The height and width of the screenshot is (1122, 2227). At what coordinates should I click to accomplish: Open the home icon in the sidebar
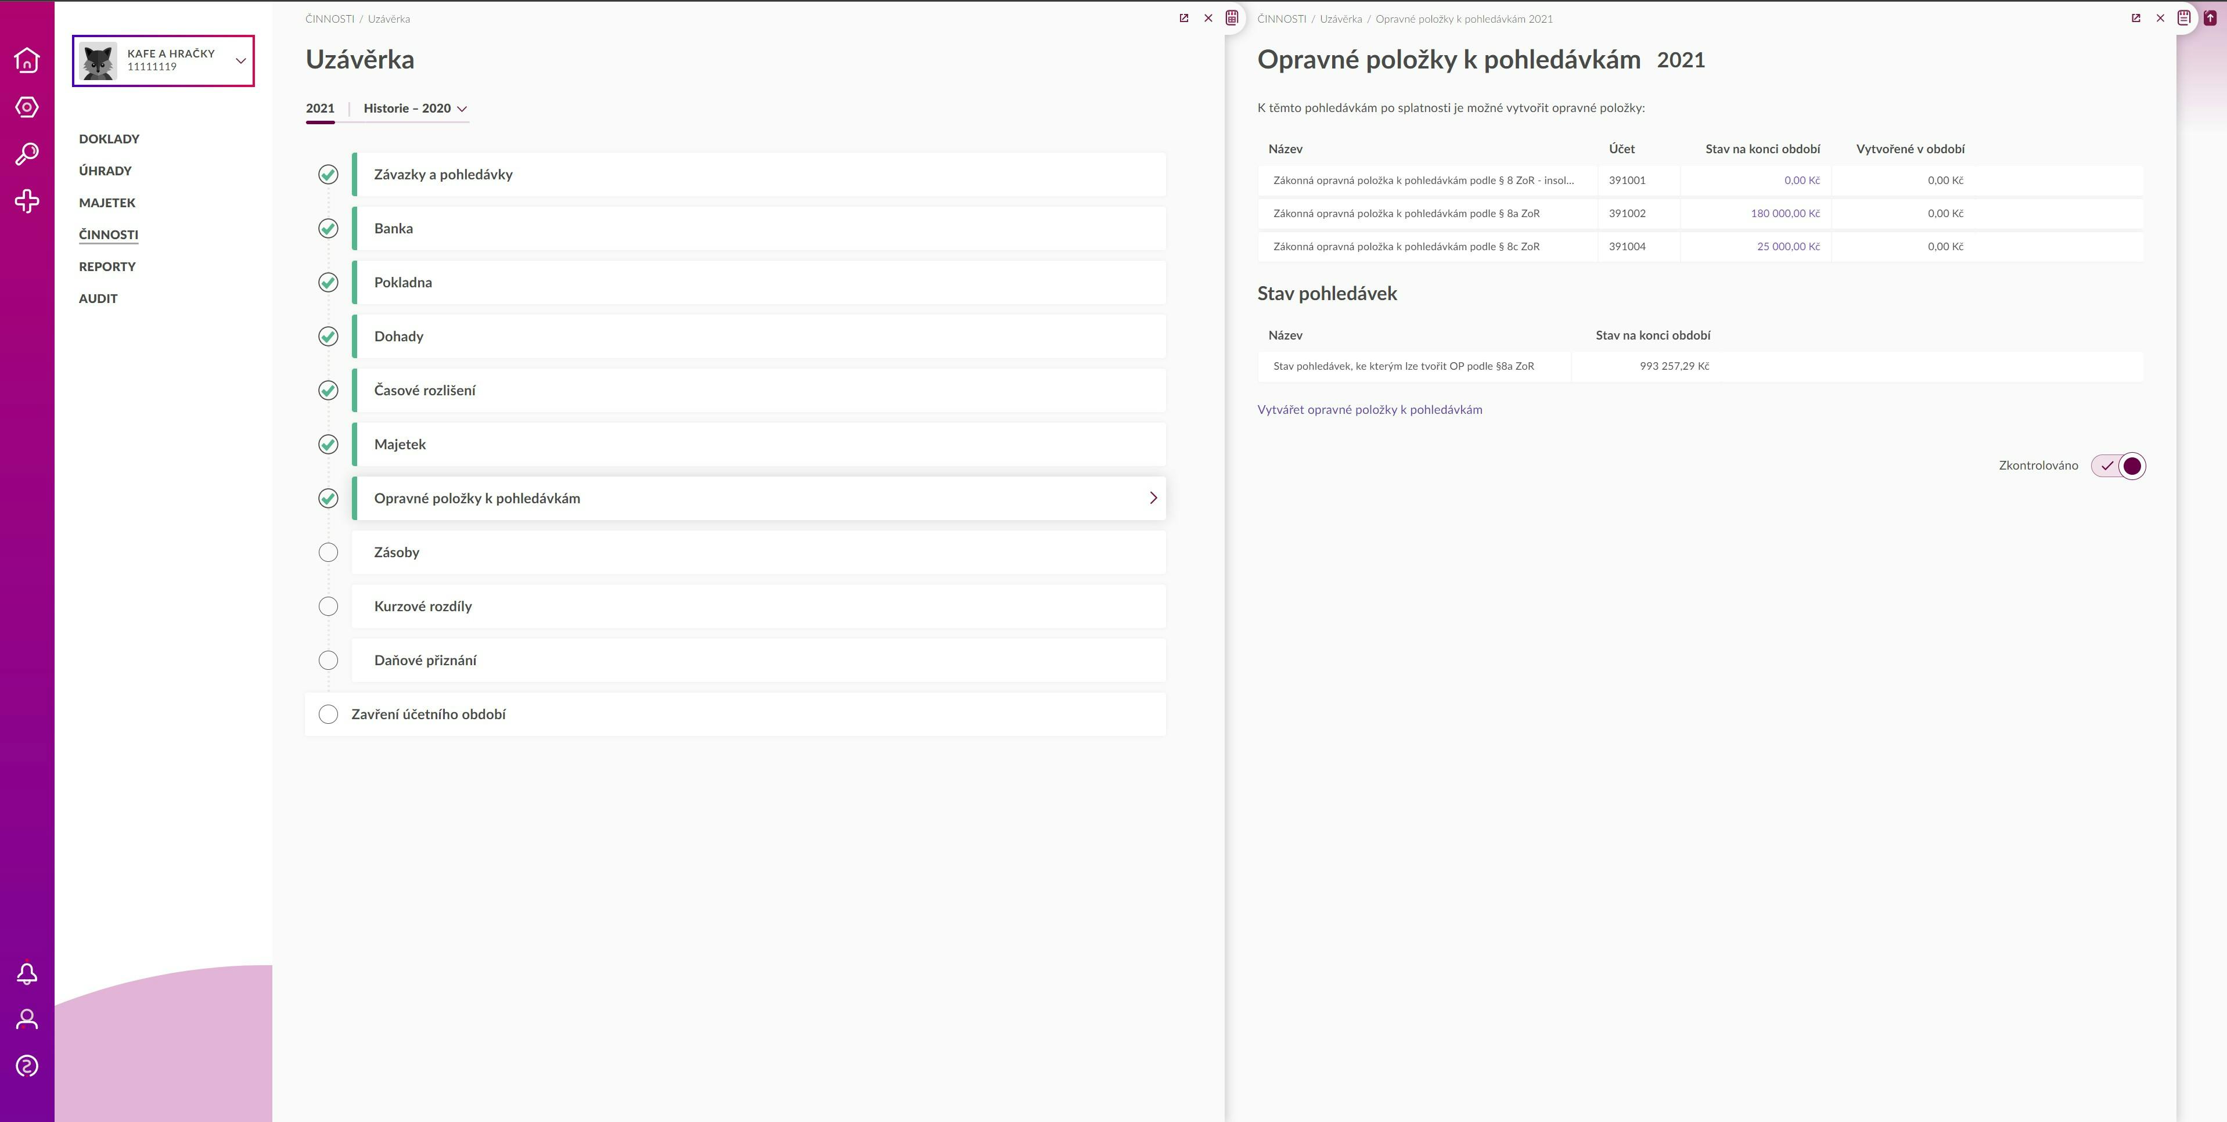point(27,60)
